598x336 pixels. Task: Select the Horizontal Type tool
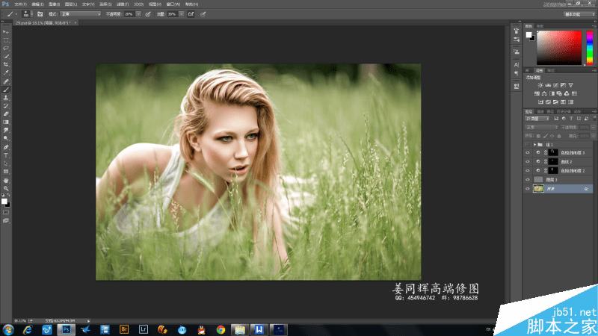click(7, 155)
